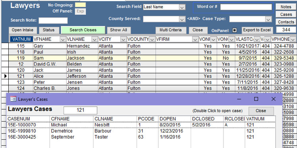
Task: Minimize the Lawyer's Cases window
Action: [239, 99]
